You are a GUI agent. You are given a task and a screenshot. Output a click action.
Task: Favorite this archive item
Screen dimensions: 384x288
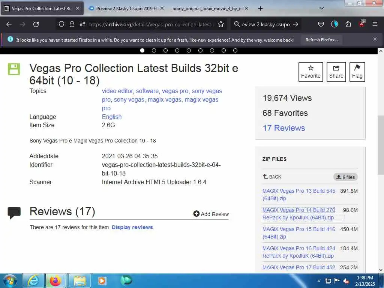coord(310,72)
